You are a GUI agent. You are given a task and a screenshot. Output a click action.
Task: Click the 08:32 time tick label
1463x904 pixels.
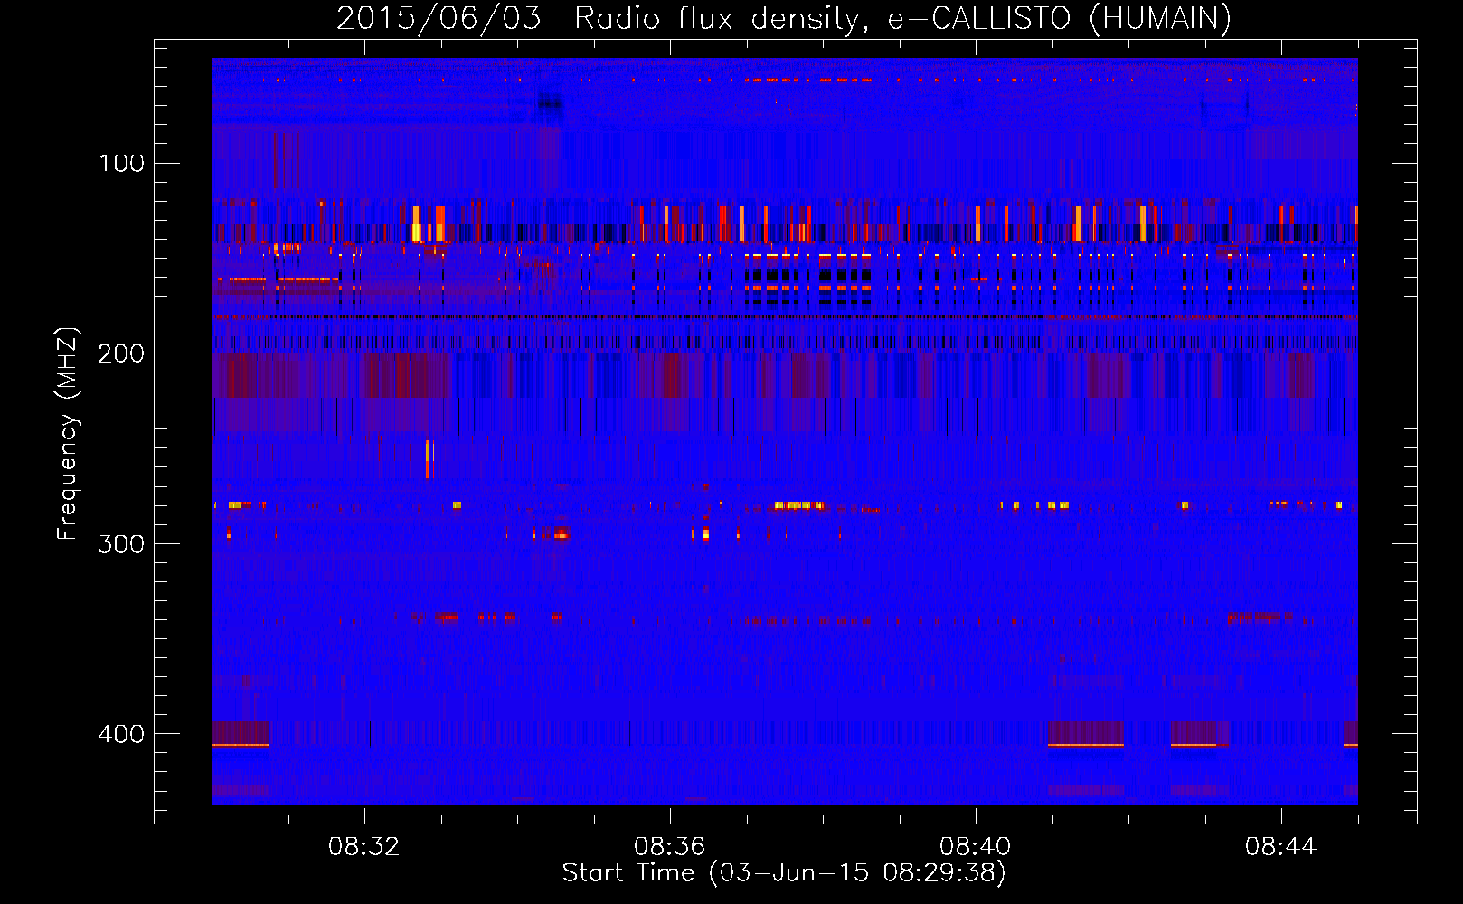(x=364, y=847)
